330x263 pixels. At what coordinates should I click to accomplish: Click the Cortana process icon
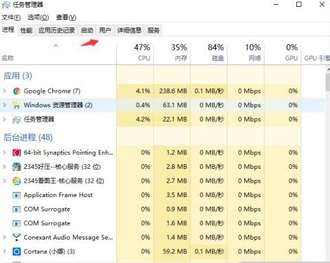(x=16, y=251)
